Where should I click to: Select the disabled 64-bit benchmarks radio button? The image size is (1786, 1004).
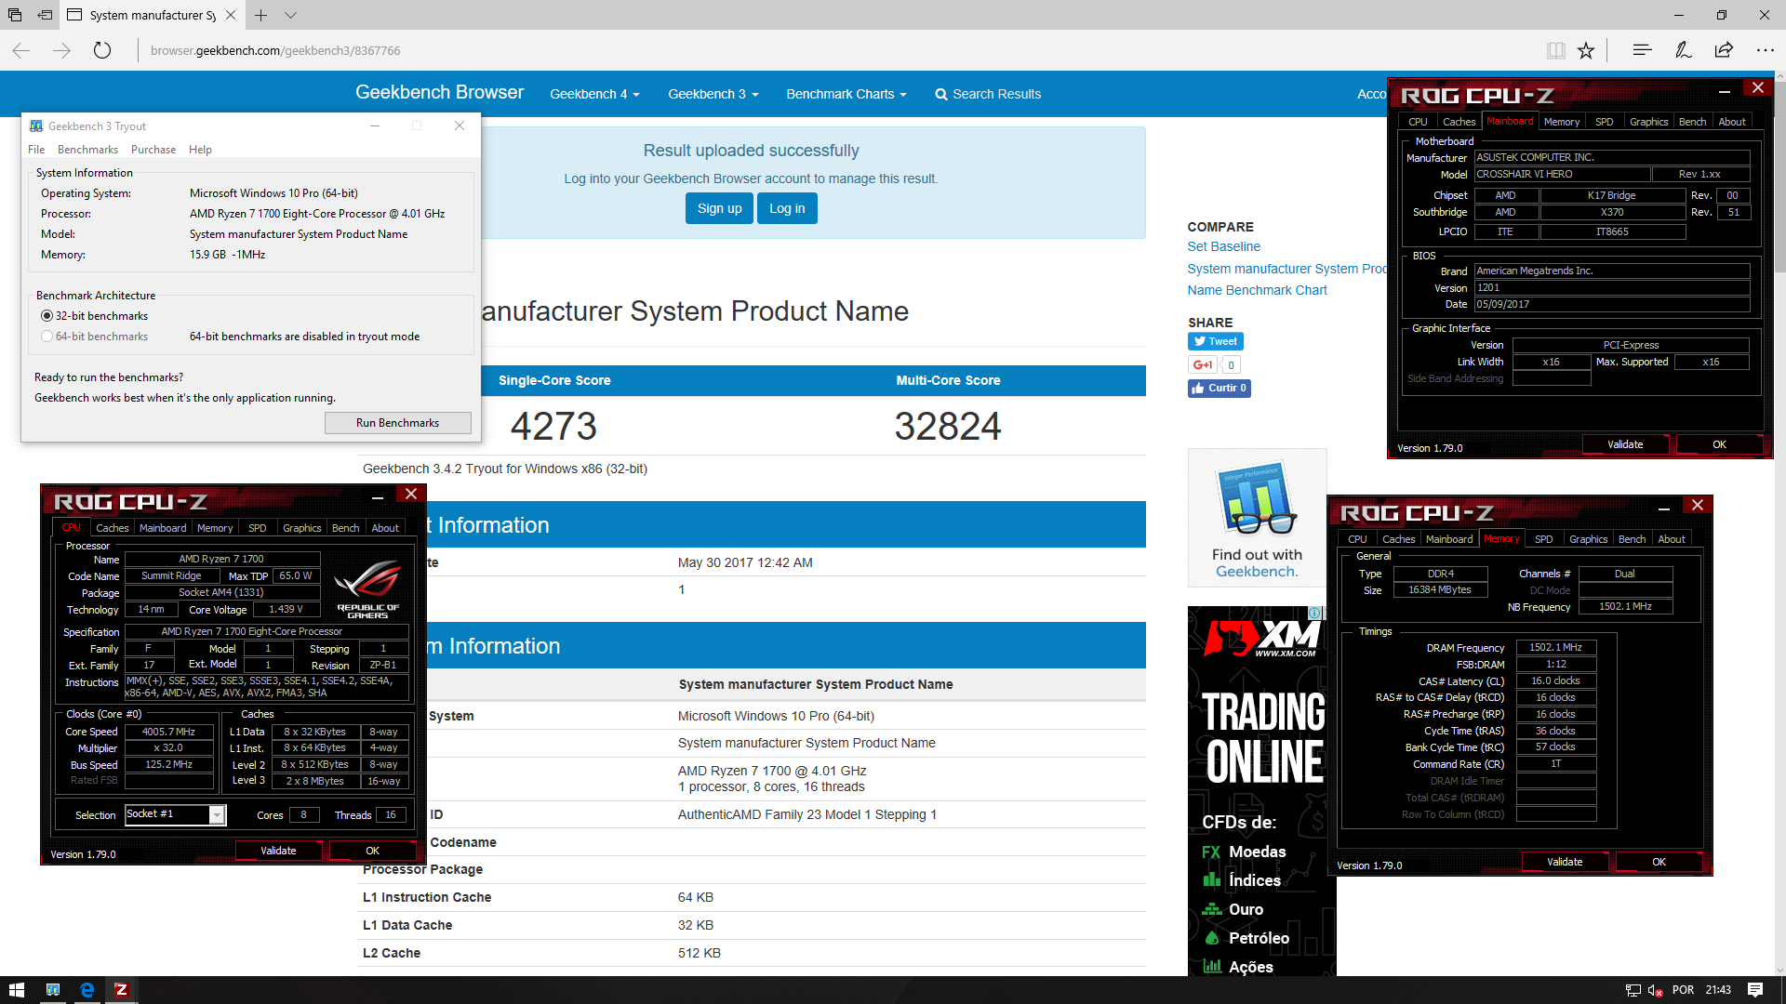(x=47, y=337)
